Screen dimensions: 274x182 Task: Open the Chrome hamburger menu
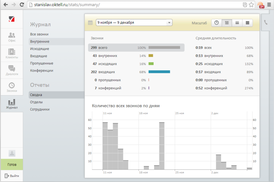(269, 5)
